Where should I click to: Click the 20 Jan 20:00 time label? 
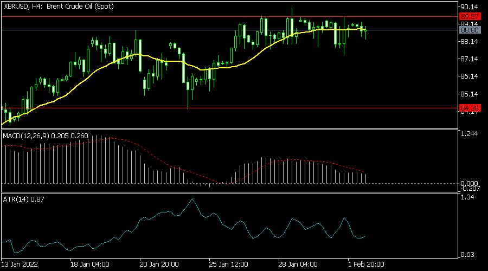(x=159, y=264)
